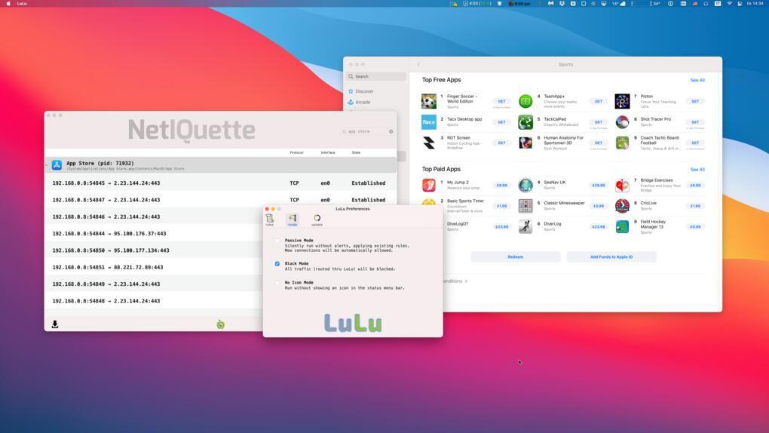Open CricLive app icon
769x433 pixels.
(x=622, y=206)
